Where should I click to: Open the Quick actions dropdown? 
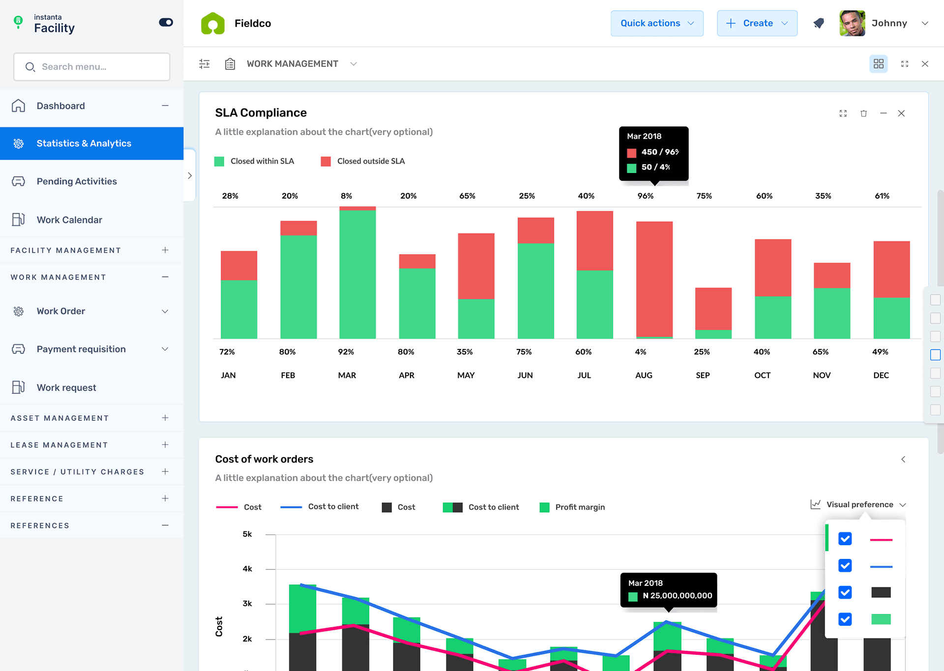pos(657,24)
